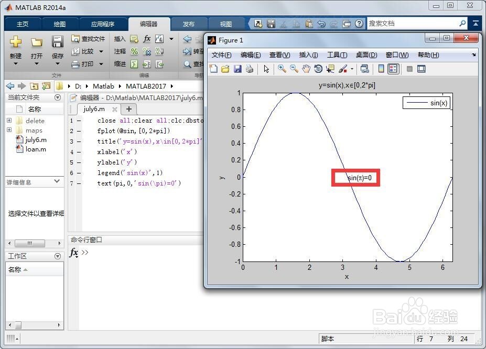This screenshot has width=486, height=349.
Task: Click the uncomment % with X icon
Action: tap(147, 51)
